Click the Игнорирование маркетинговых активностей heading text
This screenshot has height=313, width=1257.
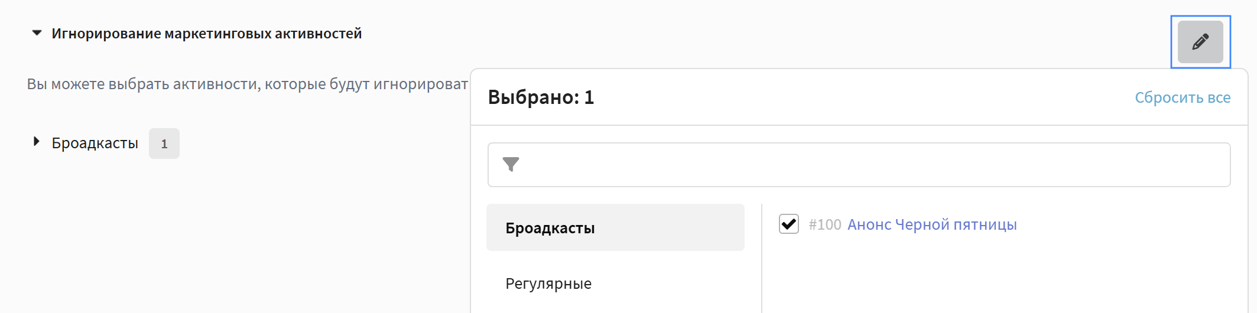tap(206, 34)
